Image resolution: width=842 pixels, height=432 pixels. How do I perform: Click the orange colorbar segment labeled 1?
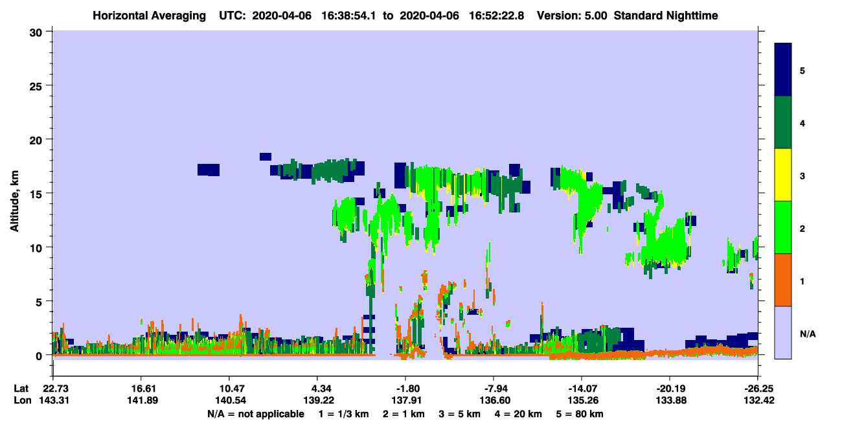(x=783, y=280)
